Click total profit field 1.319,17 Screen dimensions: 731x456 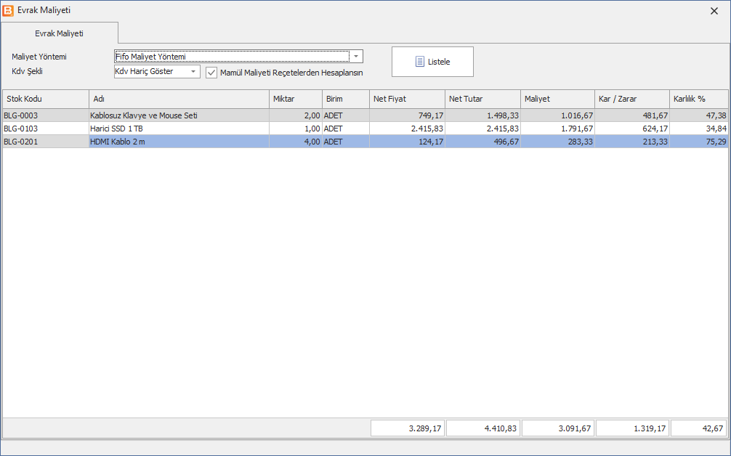(633, 428)
